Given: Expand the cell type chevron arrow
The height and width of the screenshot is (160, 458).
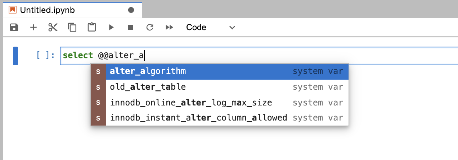Looking at the screenshot, I should (232, 28).
